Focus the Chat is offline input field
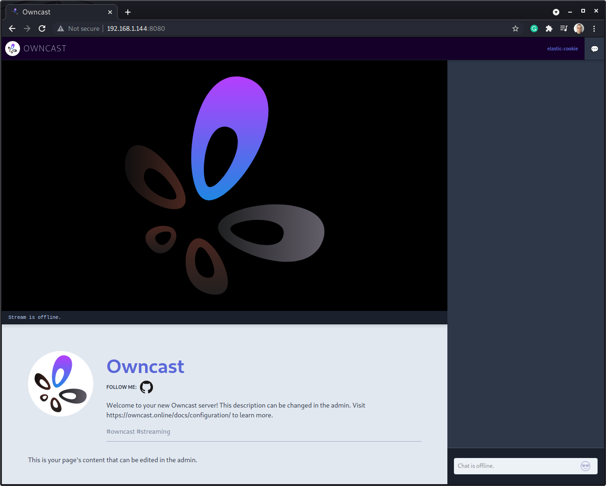 point(526,466)
